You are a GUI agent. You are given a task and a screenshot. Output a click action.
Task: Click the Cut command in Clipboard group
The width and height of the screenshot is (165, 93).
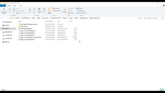coord(19,9)
